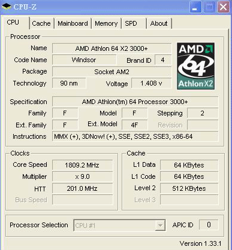
Task: Click the Core Speed value 1809.2 MHz
Action: (x=82, y=165)
